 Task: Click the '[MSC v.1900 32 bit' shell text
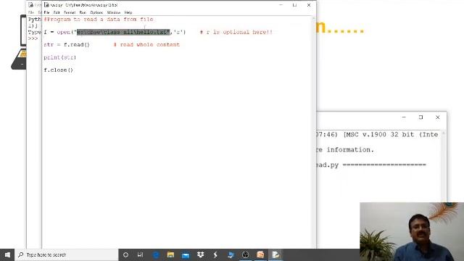378,135
